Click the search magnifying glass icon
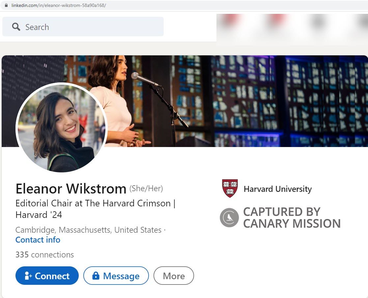Image resolution: width=368 pixels, height=298 pixels. pyautogui.click(x=15, y=26)
